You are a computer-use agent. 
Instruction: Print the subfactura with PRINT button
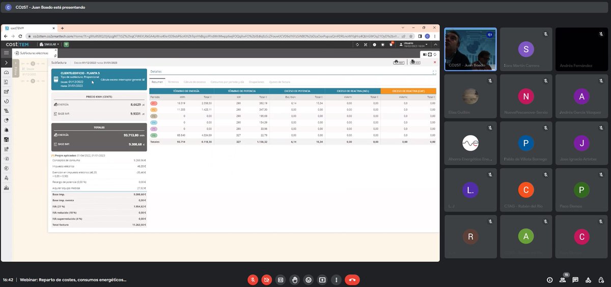399,62
